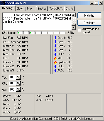Click the down arrow icon beside AUX 12C
The height and width of the screenshot is (121, 104).
(55, 70)
